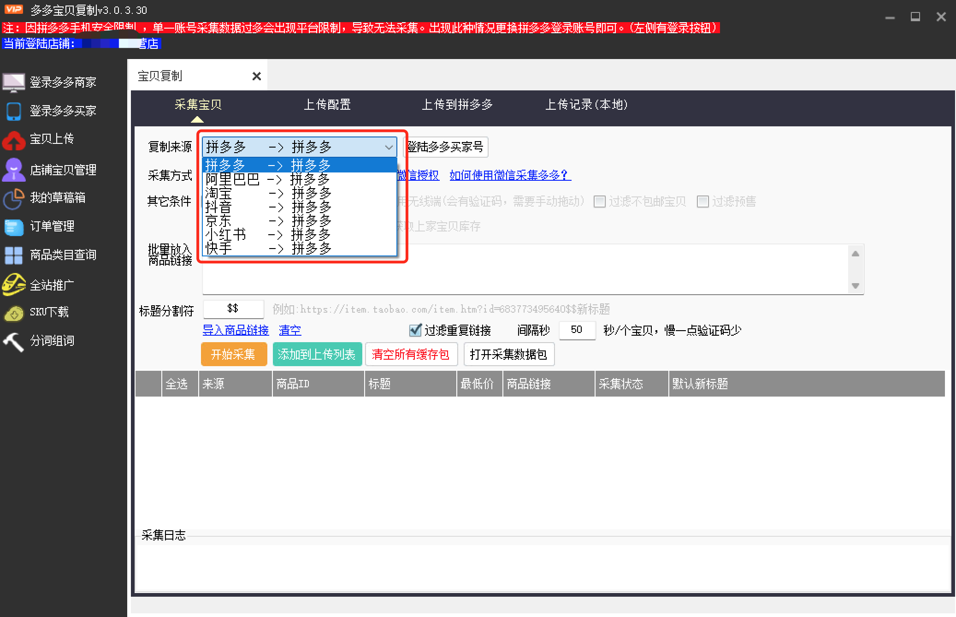956x617 pixels.
Task: Click the 全站推广 train icon
Action: [x=13, y=285]
